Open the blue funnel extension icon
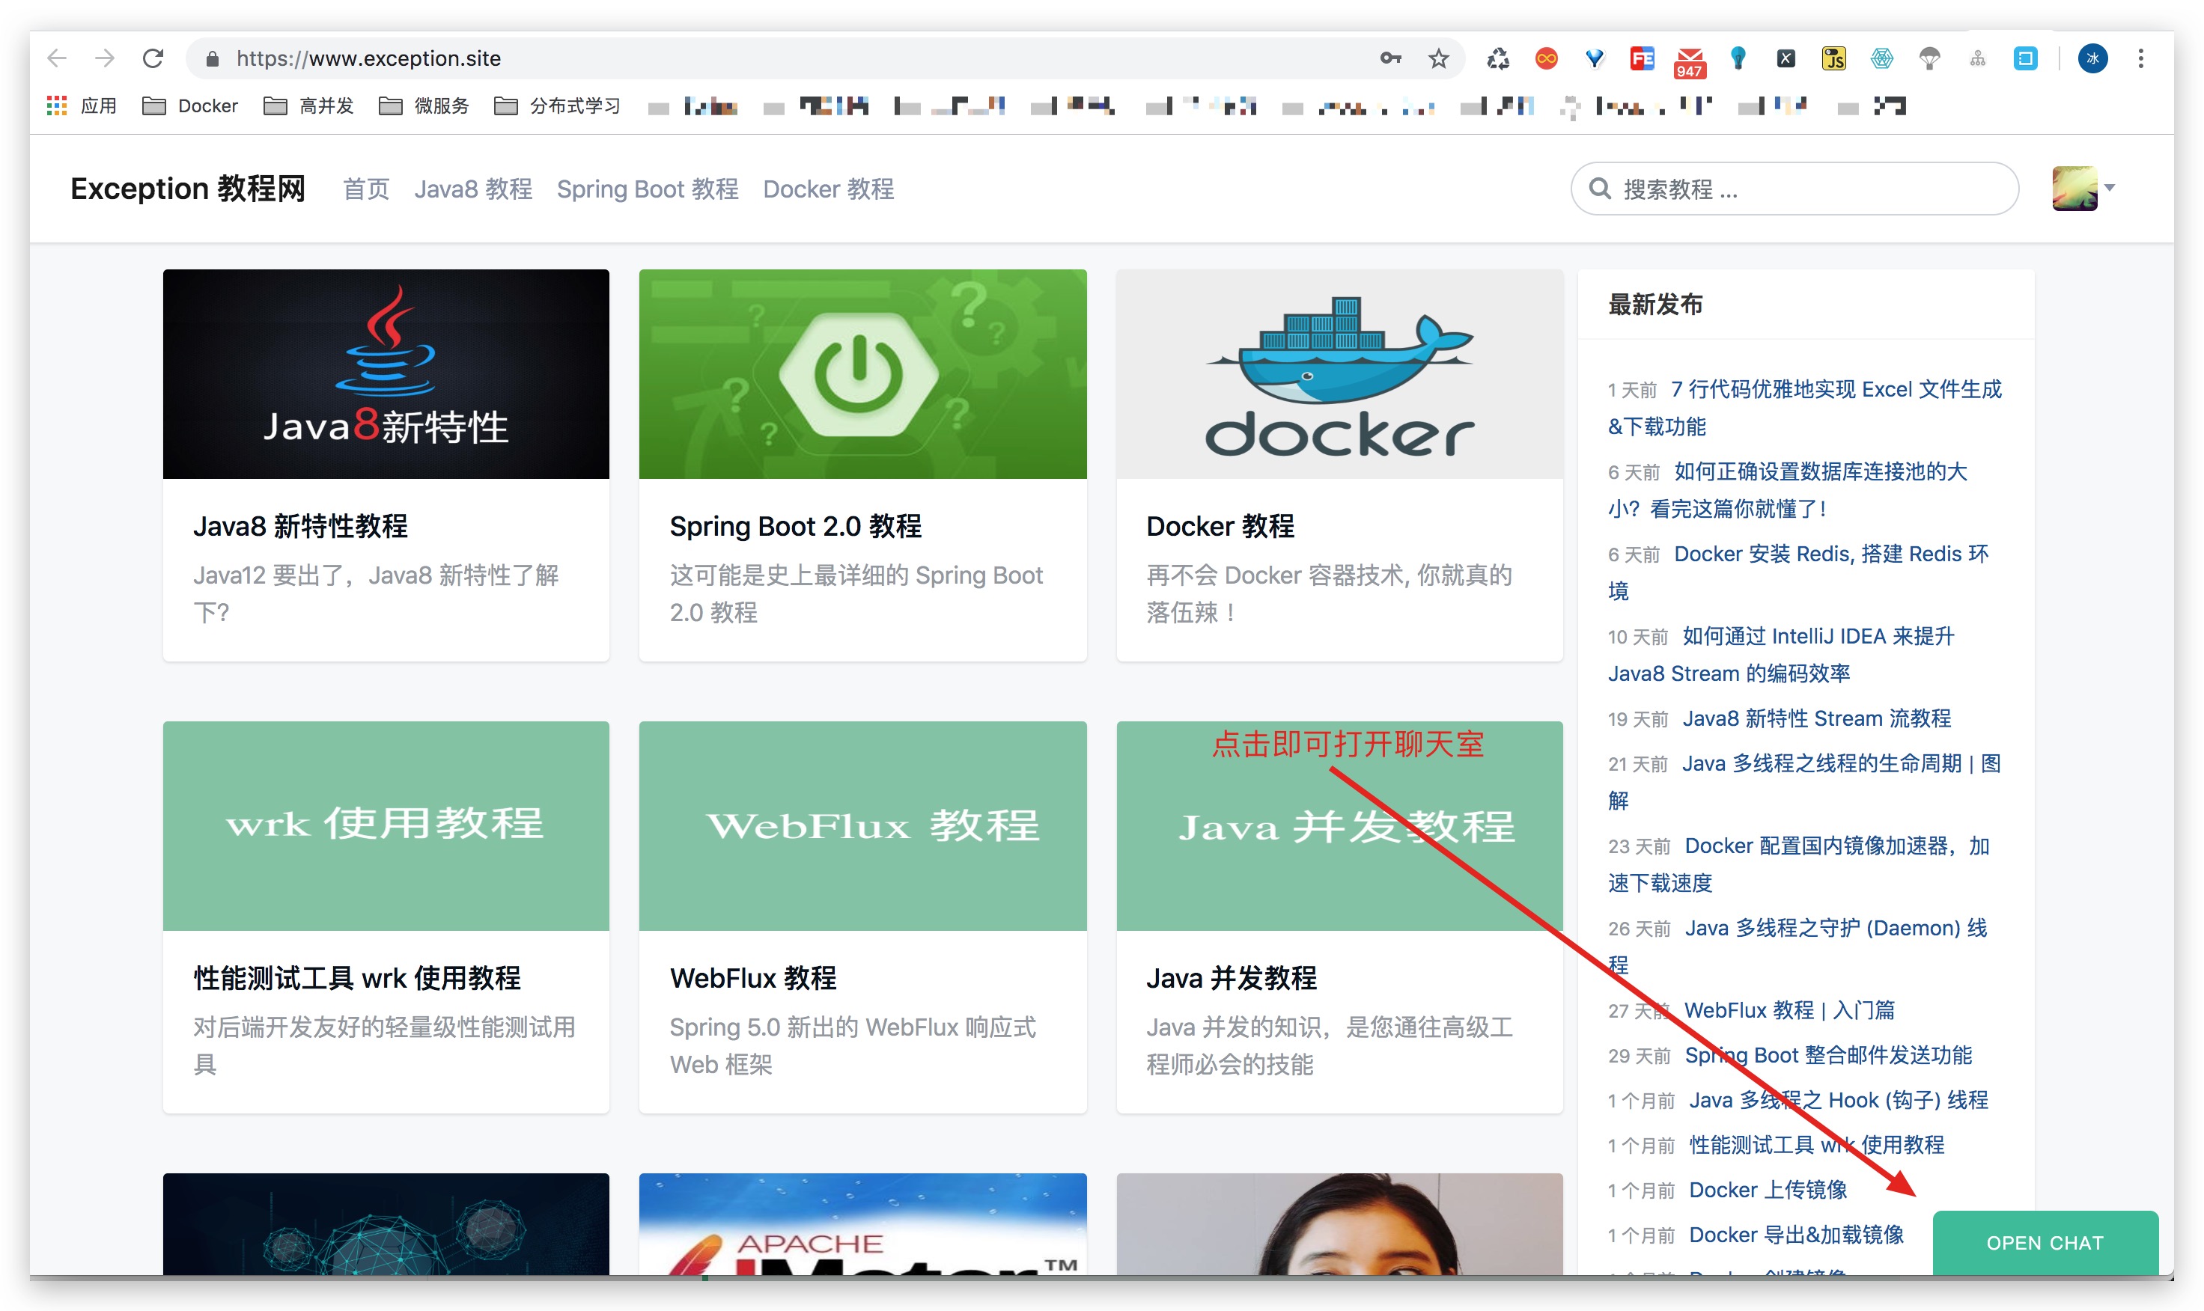Image resolution: width=2204 pixels, height=1311 pixels. click(1595, 58)
